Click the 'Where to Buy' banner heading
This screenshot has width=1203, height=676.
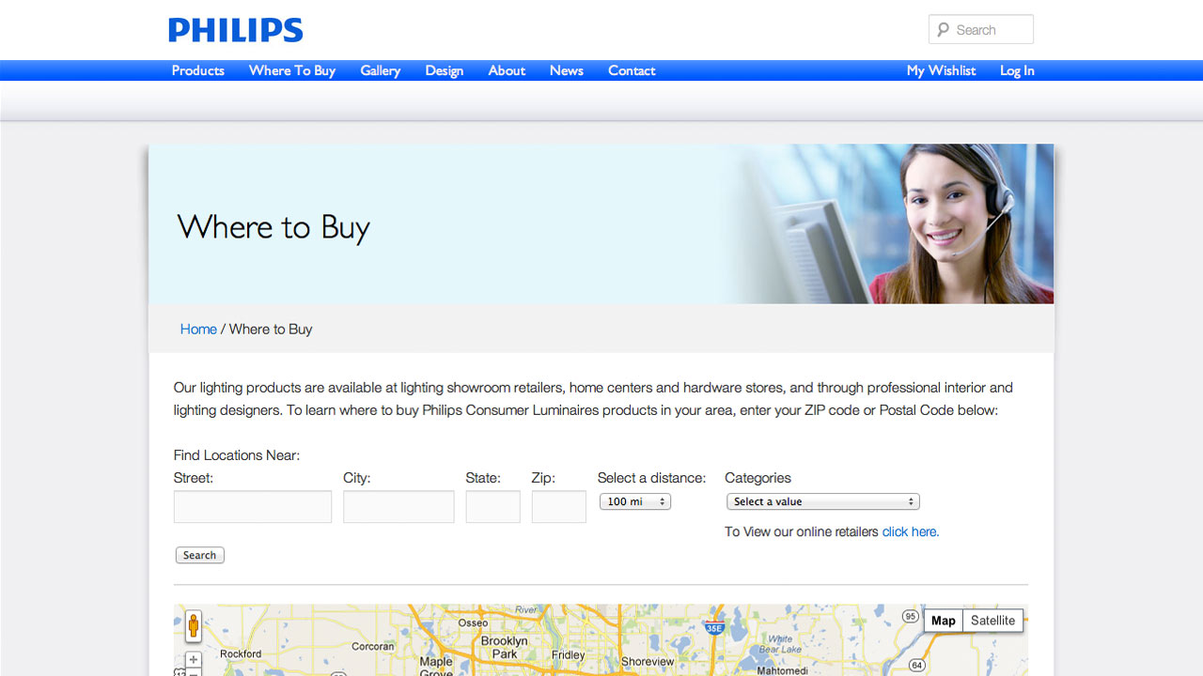(x=273, y=227)
